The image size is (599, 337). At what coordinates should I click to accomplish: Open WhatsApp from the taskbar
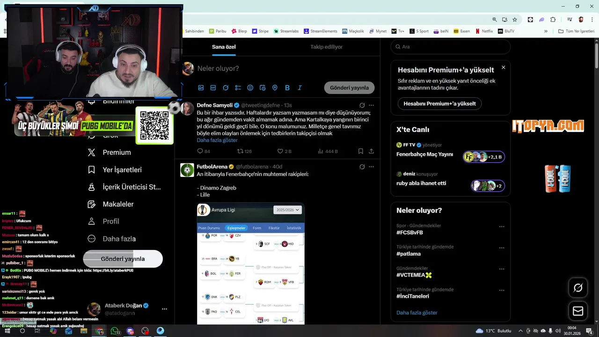click(x=115, y=331)
